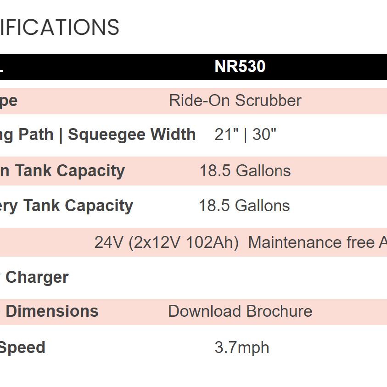The height and width of the screenshot is (387, 387).
Task: Click the Speed row label
Action: 22,348
